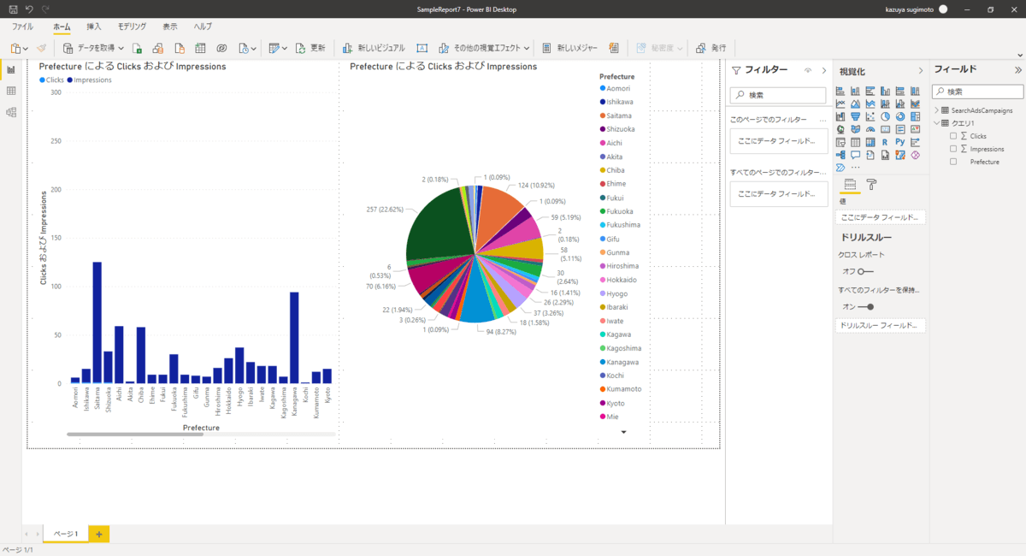Viewport: 1026px width, 556px height.
Task: Open the Report view in left sidebar
Action: (x=11, y=69)
